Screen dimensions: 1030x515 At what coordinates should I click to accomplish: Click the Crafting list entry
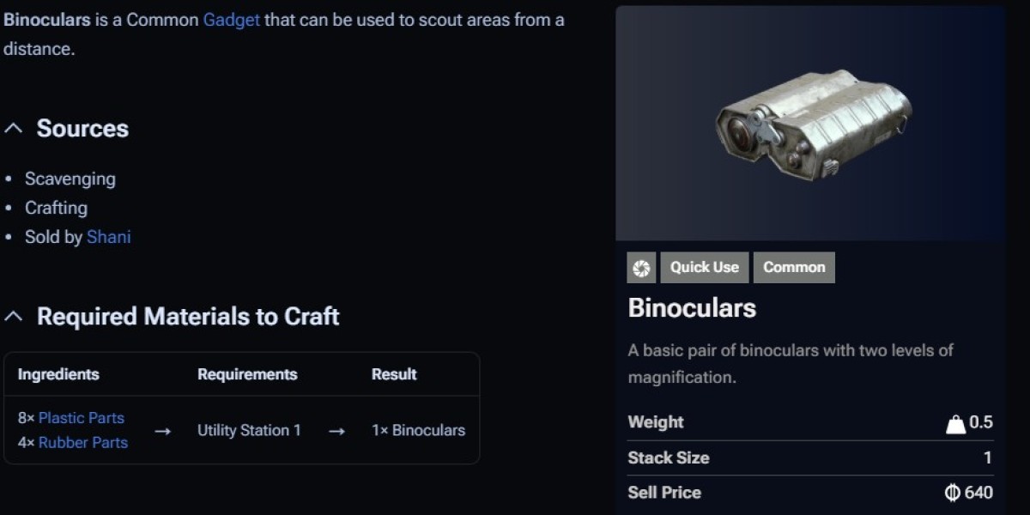[56, 208]
